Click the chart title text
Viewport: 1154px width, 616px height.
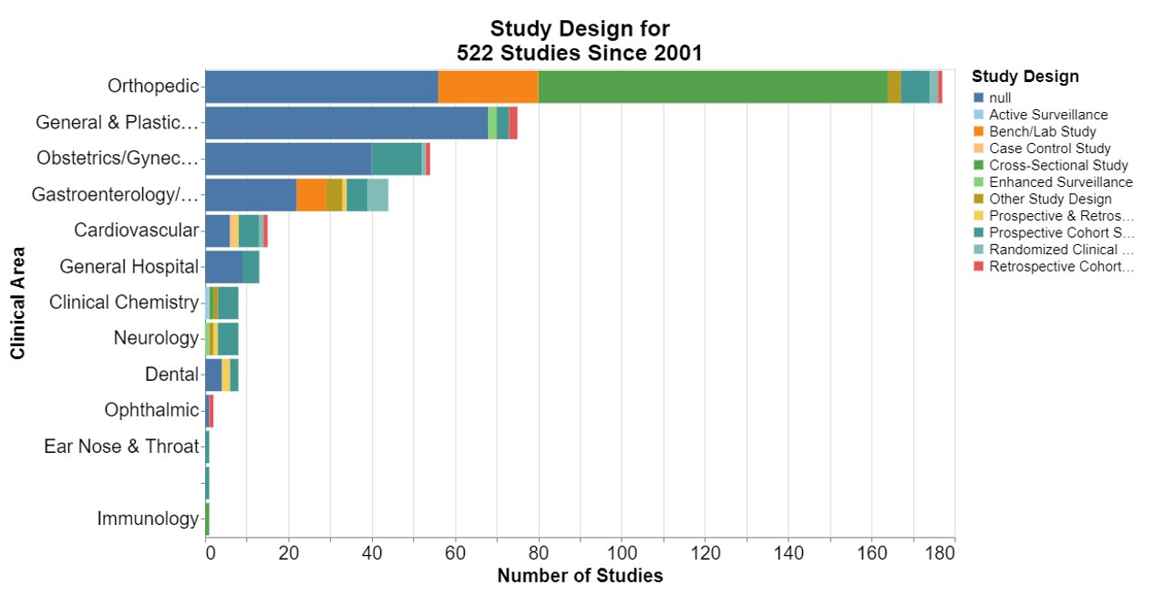[x=579, y=41]
